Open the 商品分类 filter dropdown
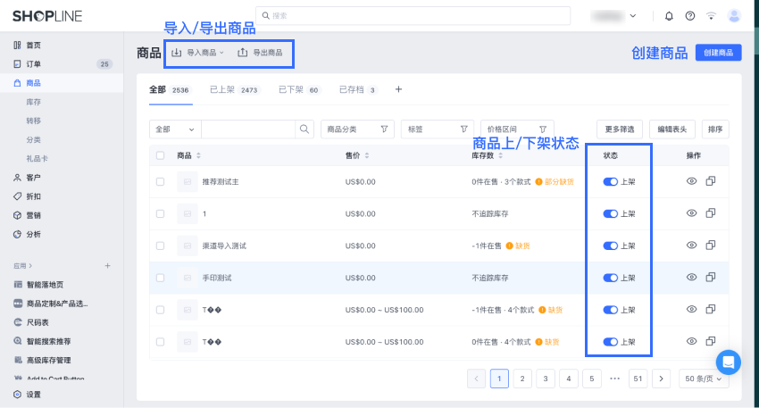 pos(357,129)
